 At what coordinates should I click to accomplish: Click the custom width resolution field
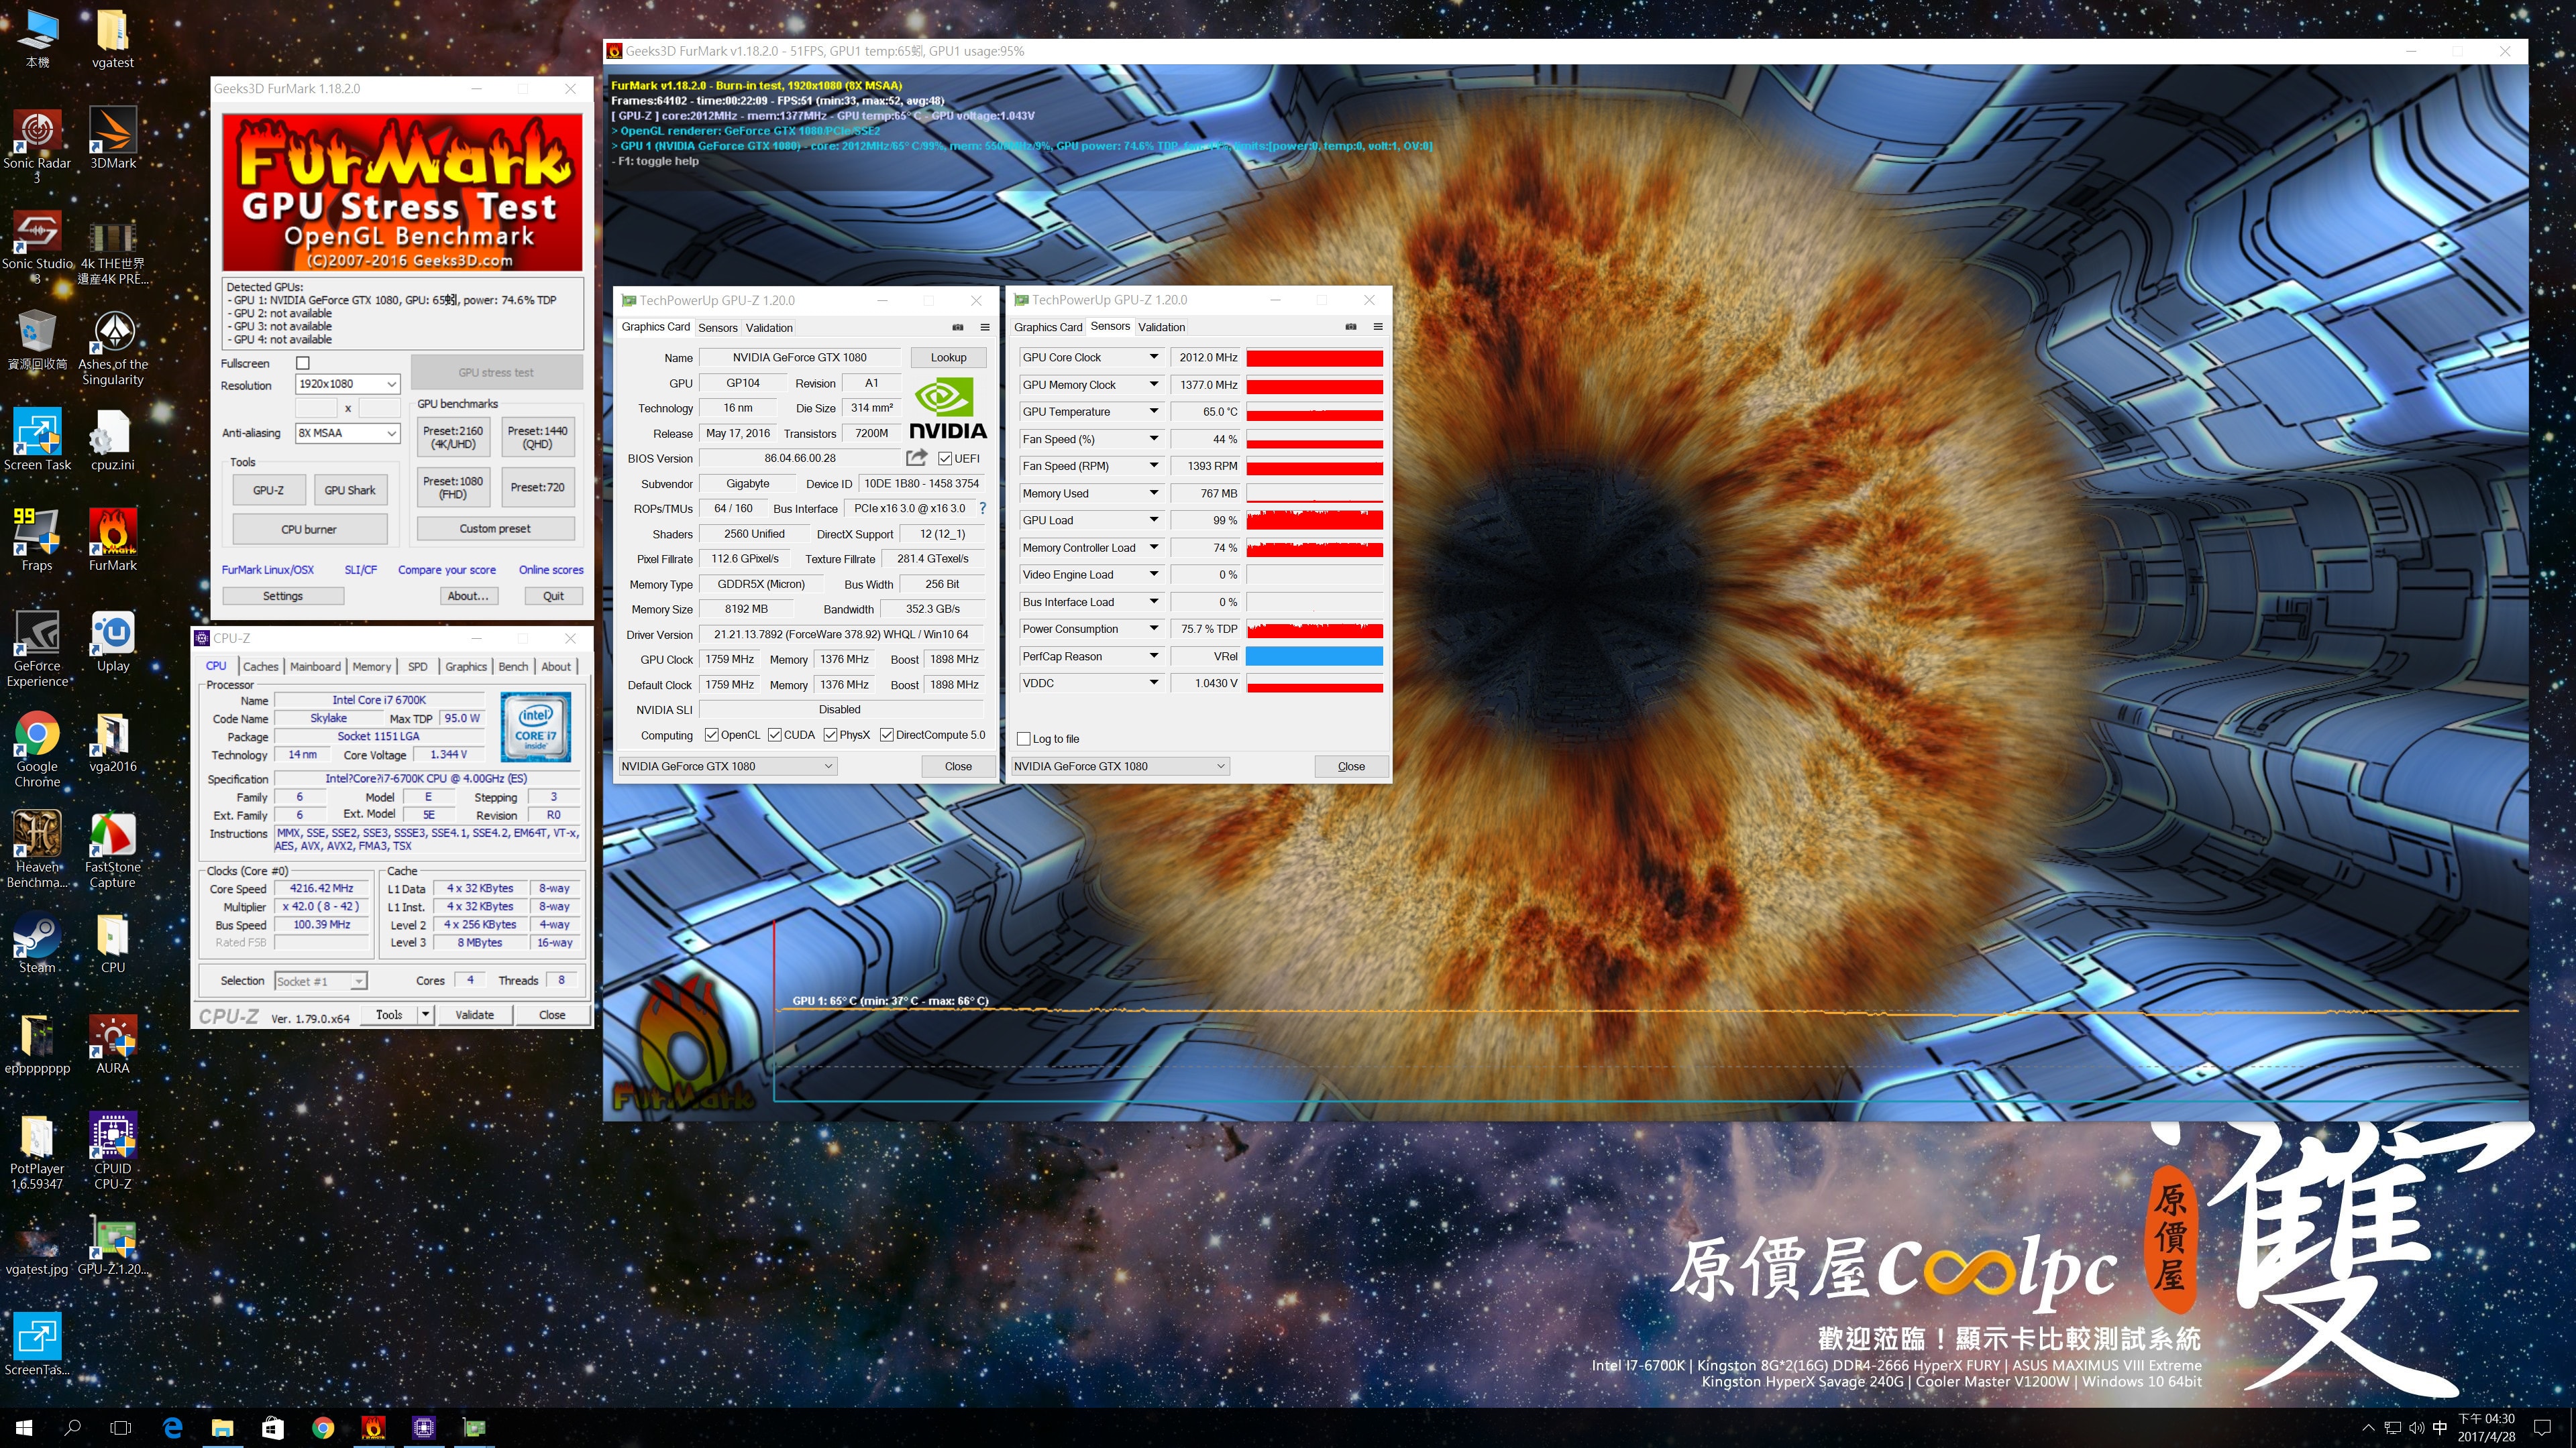[316, 408]
